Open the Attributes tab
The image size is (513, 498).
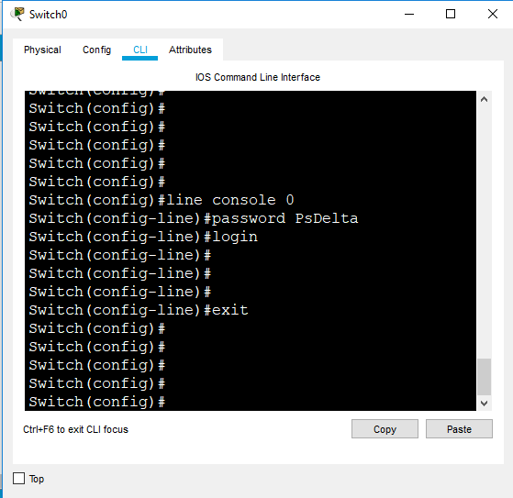190,50
